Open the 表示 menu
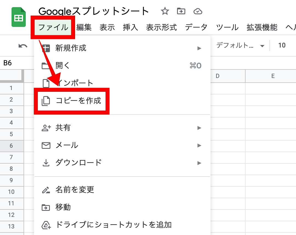Screen dimensions: 296x235 pyautogui.click(x=107, y=27)
